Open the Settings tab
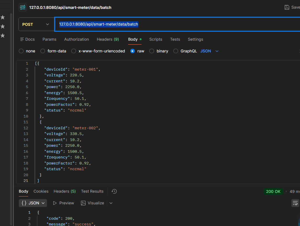300x226 pixels. pyautogui.click(x=195, y=39)
